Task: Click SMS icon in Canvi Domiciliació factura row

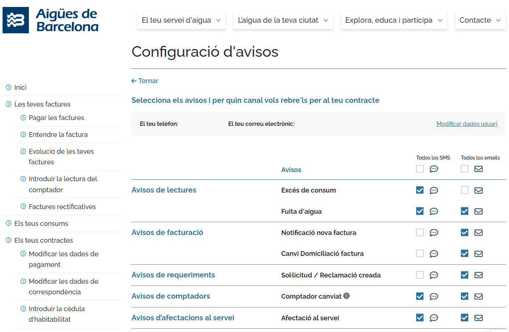Action: pyautogui.click(x=434, y=254)
